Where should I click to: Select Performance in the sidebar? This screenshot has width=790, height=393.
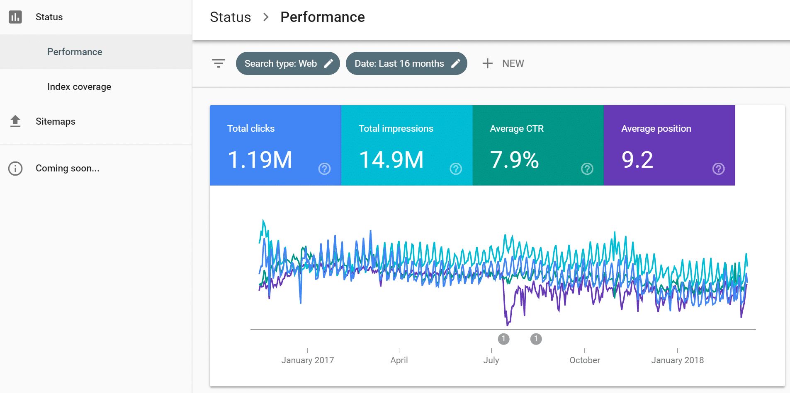pyautogui.click(x=75, y=51)
